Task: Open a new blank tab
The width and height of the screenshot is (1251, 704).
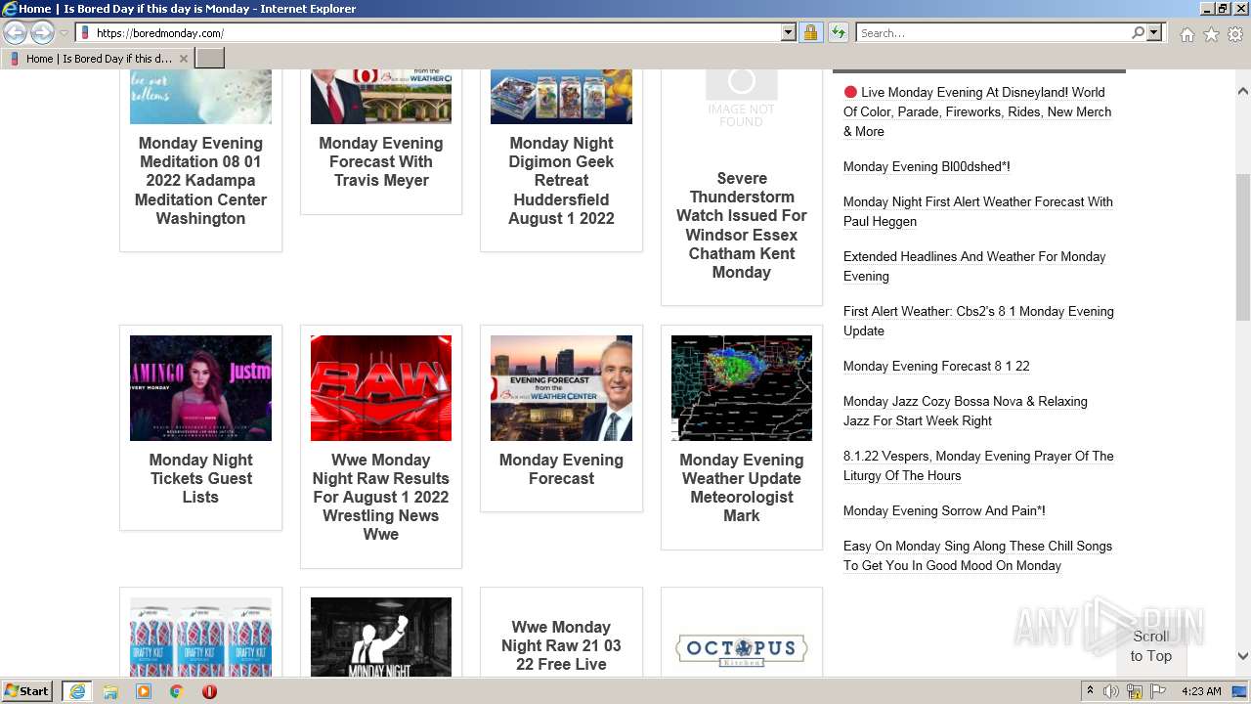Action: click(210, 59)
